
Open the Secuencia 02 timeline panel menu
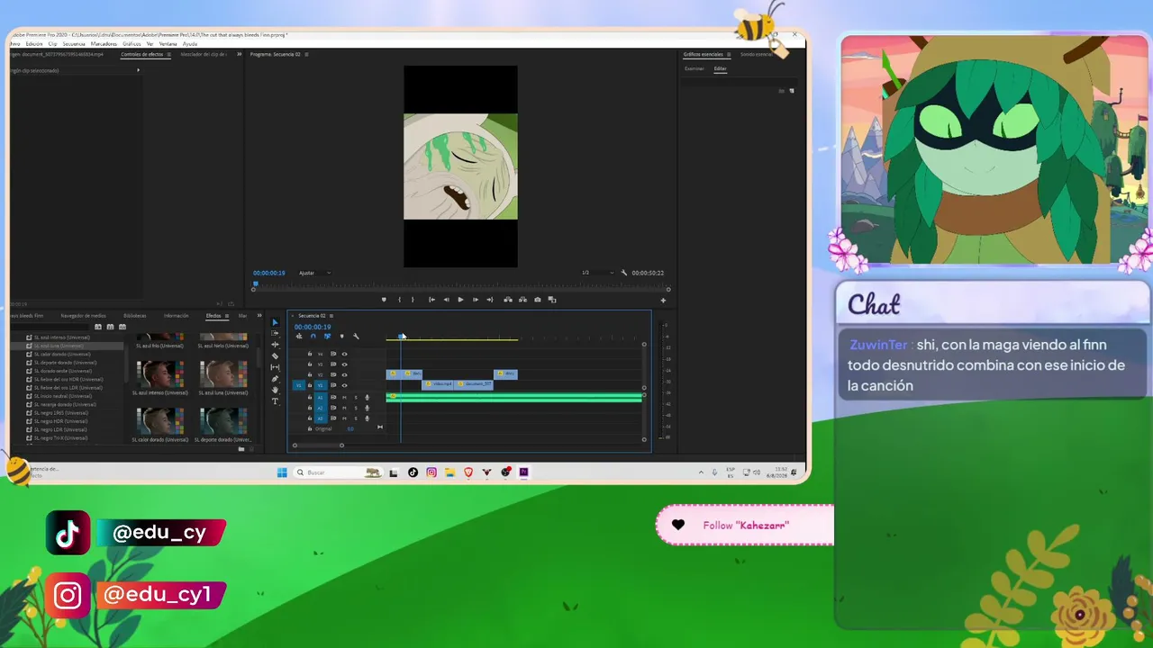tap(331, 316)
